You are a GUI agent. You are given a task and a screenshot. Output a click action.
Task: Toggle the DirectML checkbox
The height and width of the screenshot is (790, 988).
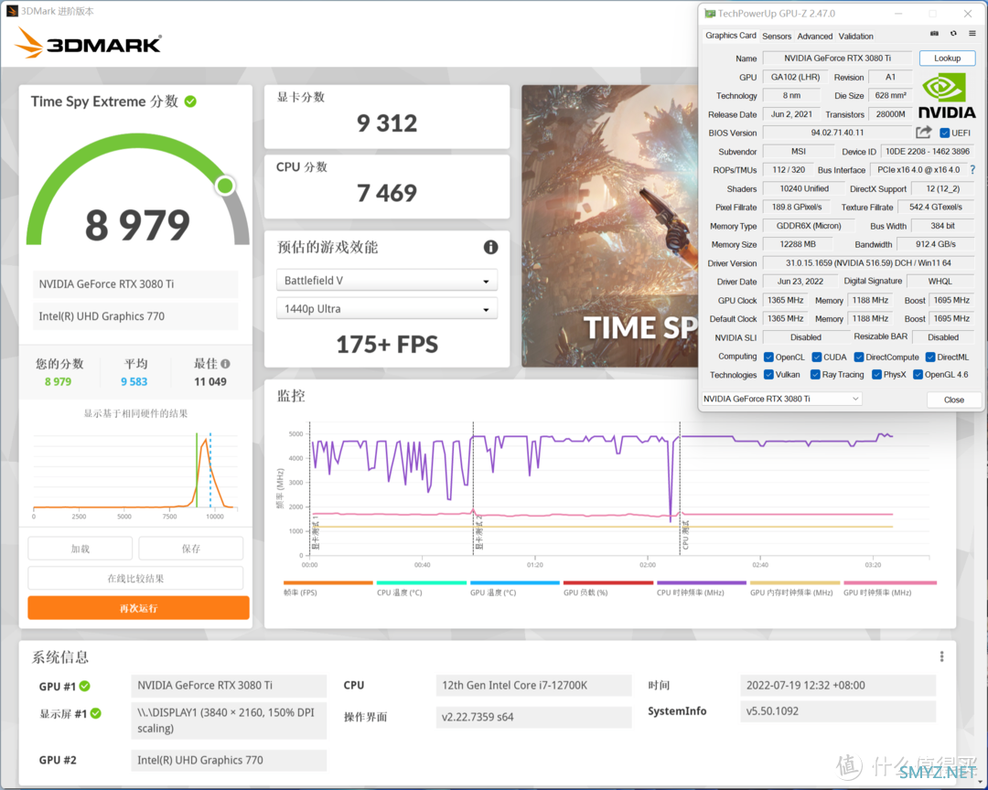930,358
